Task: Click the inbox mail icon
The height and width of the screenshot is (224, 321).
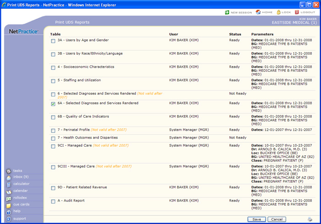Action: click(9, 178)
